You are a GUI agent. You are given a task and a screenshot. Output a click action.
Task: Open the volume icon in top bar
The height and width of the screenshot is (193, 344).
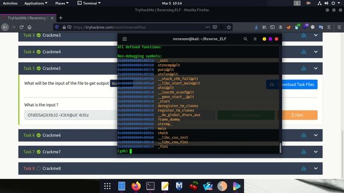pos(326,3)
